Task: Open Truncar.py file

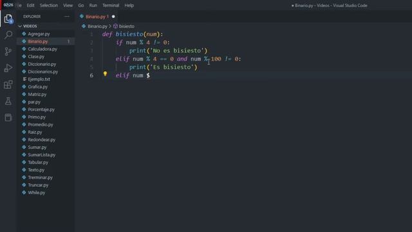Action: click(38, 185)
